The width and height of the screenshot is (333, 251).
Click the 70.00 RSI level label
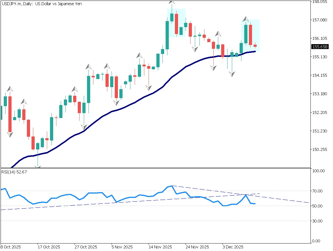(x=318, y=191)
